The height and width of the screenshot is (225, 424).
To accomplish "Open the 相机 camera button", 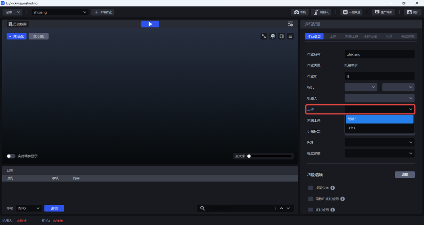I will (x=300, y=12).
